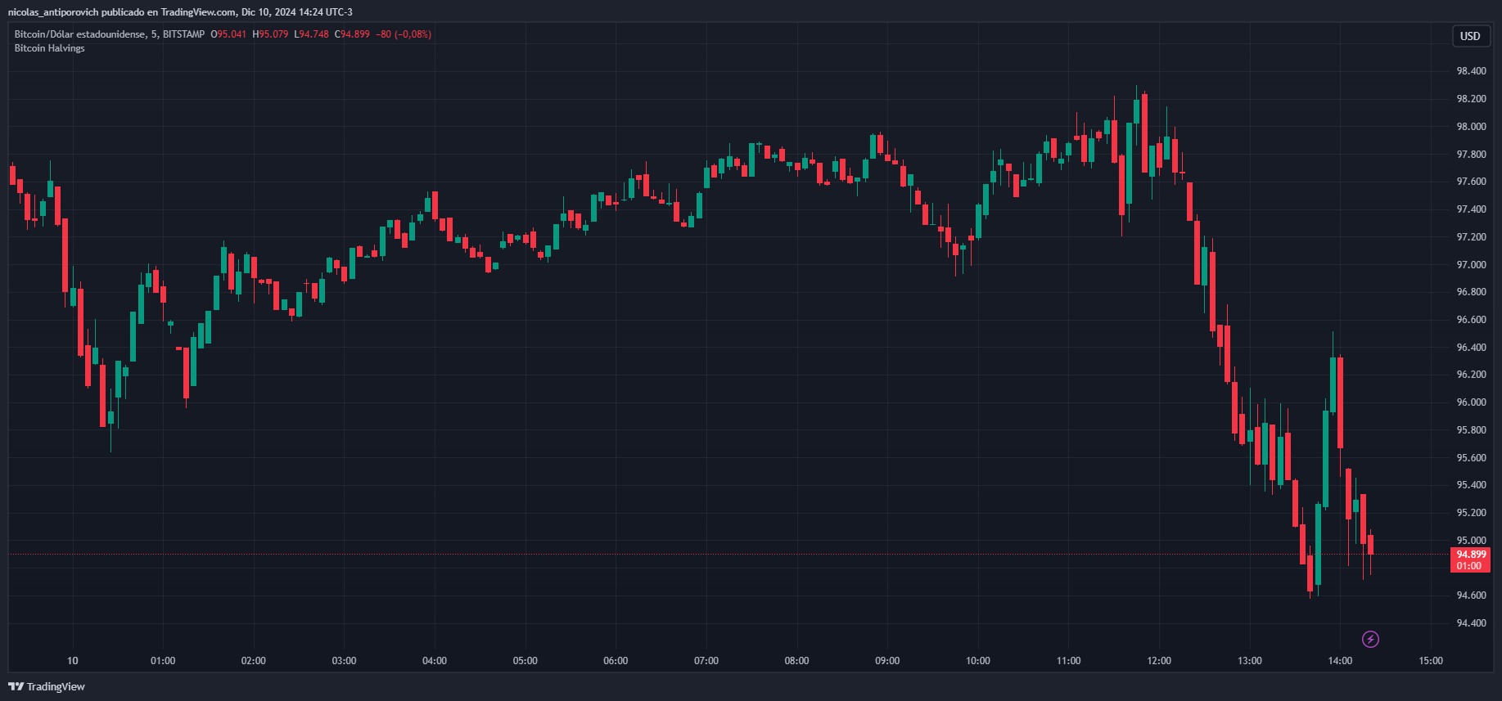Screen dimensions: 1502x701
Task: Click the current price label 94.899
Action: [x=1471, y=555]
